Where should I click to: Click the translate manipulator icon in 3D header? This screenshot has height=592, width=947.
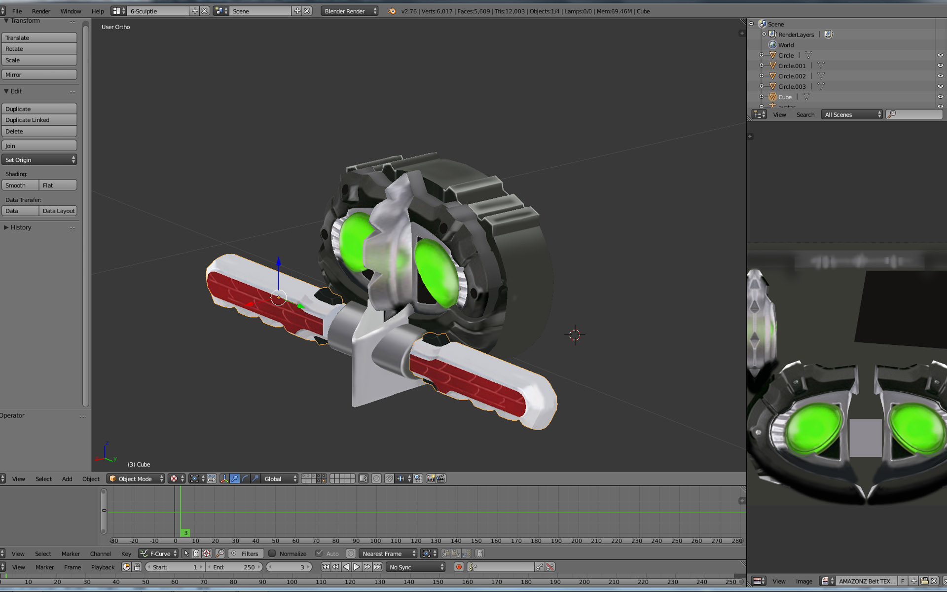[x=235, y=479]
